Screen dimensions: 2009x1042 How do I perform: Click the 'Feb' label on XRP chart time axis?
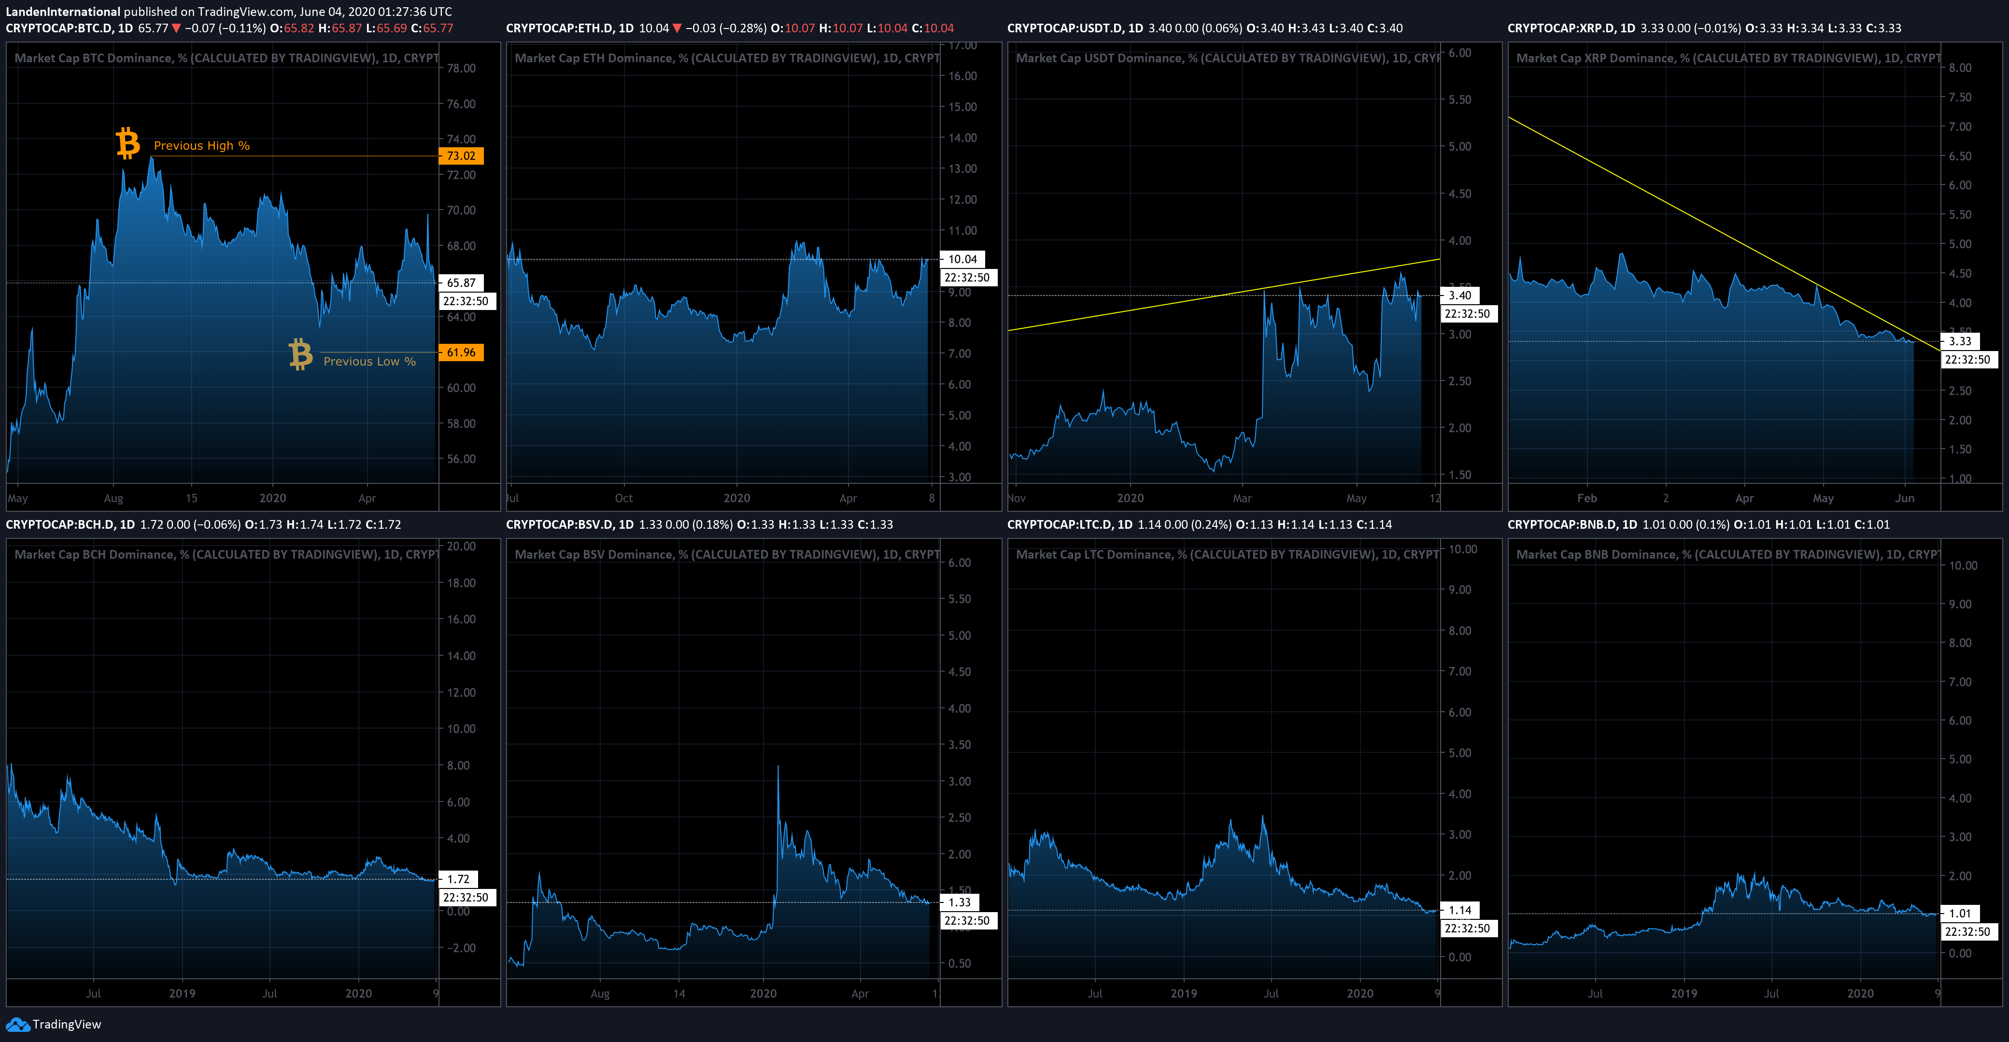click(1587, 498)
